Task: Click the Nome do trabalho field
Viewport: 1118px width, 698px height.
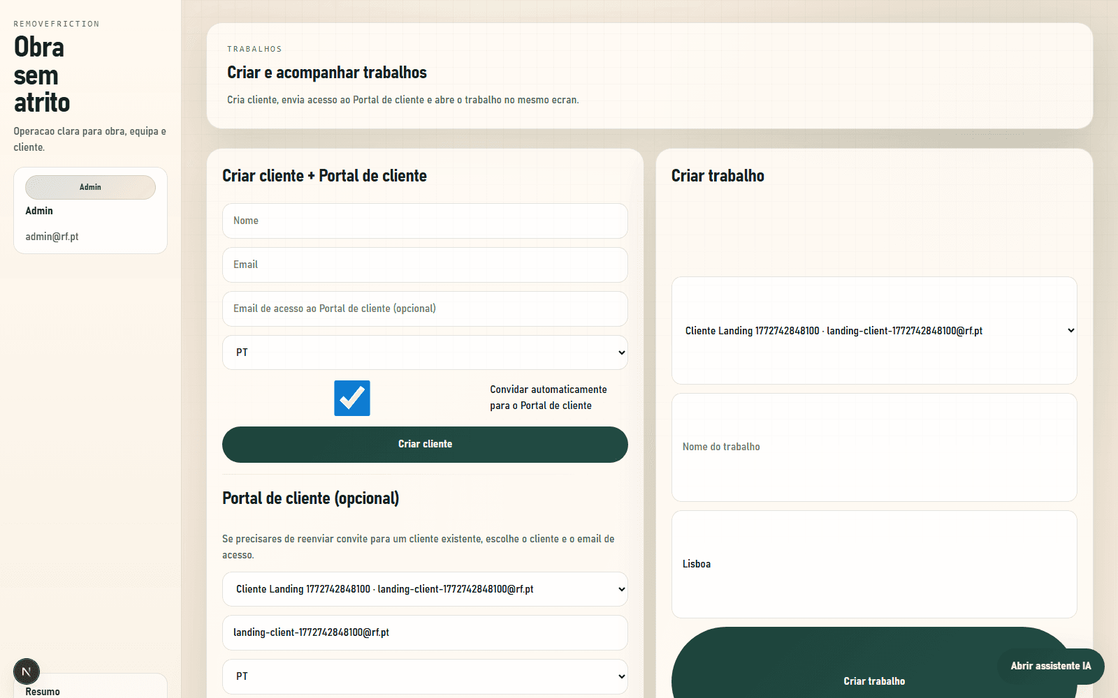Action: [x=873, y=447]
